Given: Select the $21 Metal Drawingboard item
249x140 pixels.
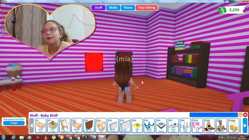Looking at the screenshot, I should coord(113,125).
